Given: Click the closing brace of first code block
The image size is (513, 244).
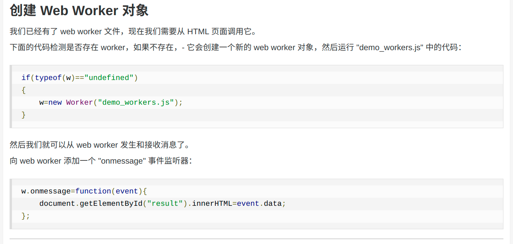Looking at the screenshot, I should pos(24,115).
